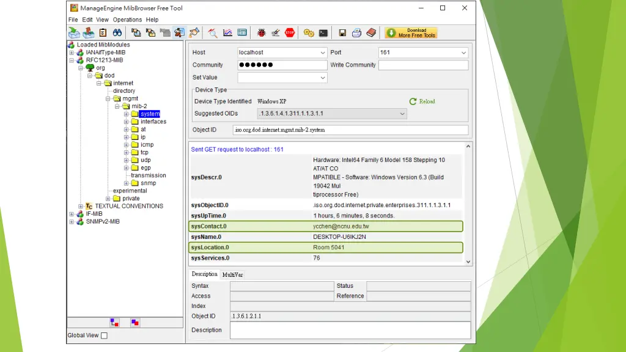Open the Set Value dropdown
The image size is (626, 352).
tap(323, 78)
